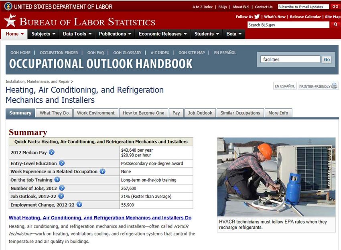Switch to the More Info tab
The image size is (341, 250).
[278, 113]
